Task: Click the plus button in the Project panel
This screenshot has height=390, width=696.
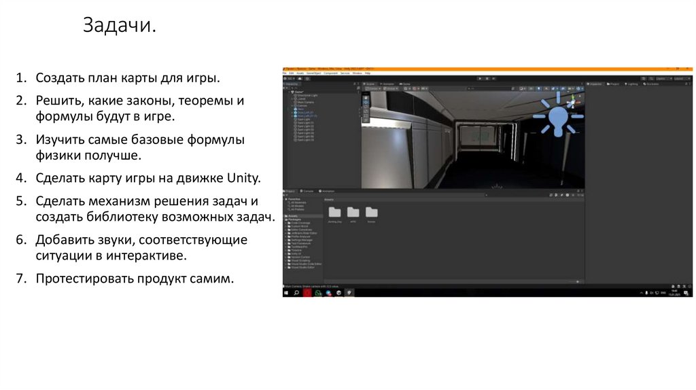Action: tap(285, 195)
